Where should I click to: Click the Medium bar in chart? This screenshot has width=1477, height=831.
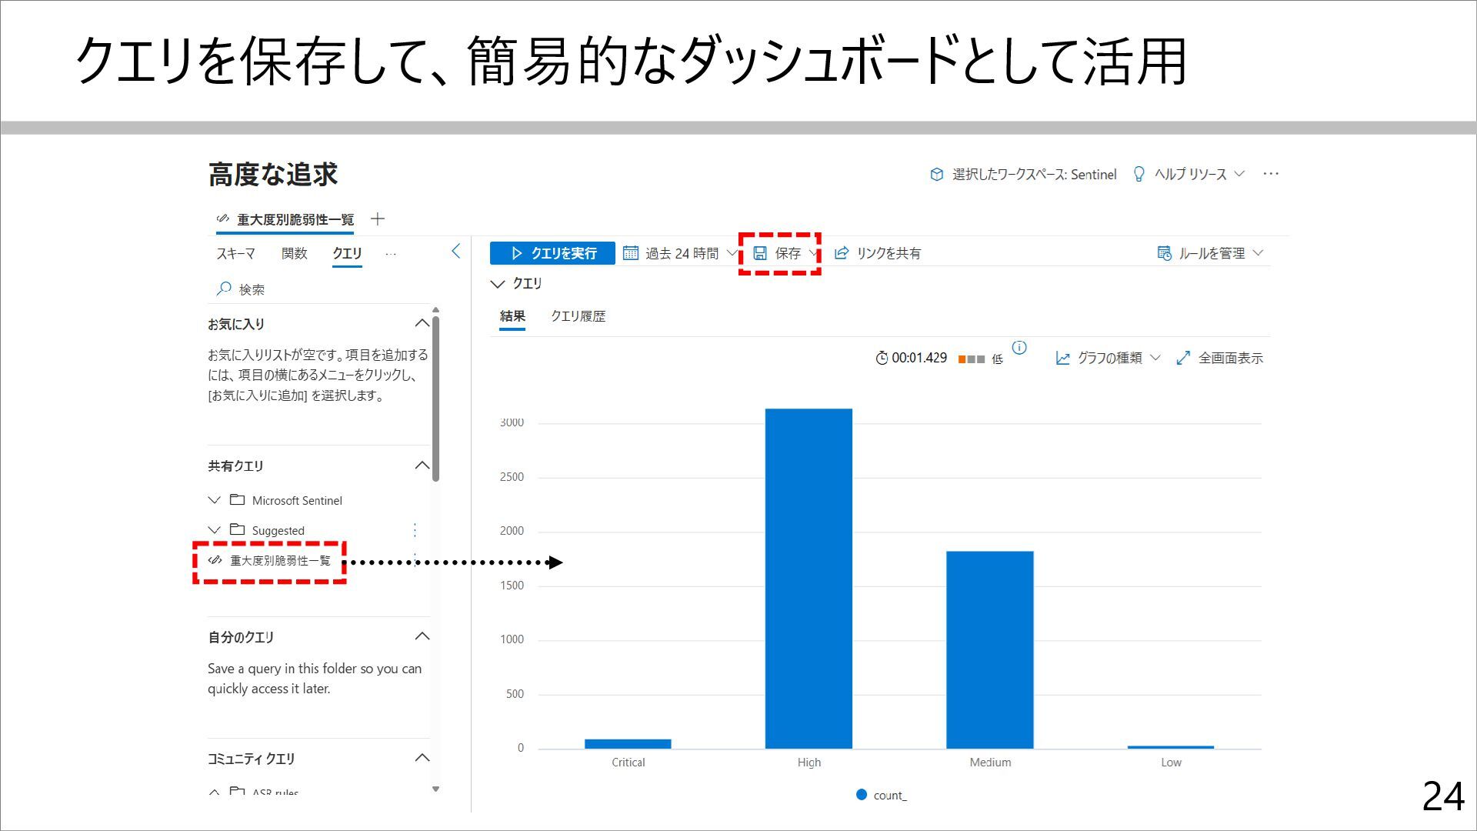(990, 649)
